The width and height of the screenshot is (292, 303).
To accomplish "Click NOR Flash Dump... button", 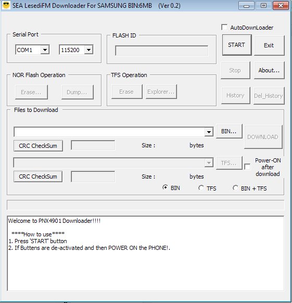I will [78, 92].
